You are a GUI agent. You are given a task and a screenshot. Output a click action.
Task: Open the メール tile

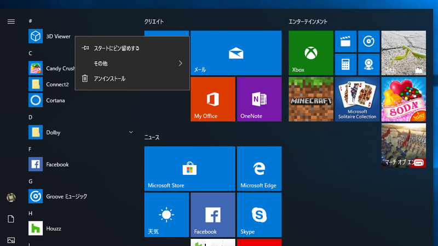[x=236, y=53]
